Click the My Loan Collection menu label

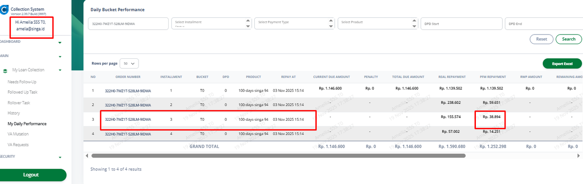click(x=28, y=70)
